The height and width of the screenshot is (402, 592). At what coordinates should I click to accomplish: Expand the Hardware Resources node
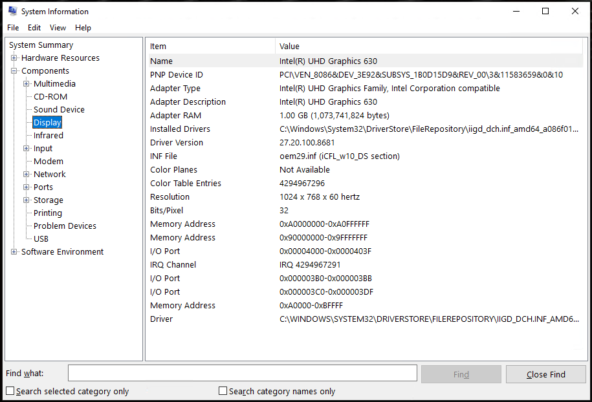pos(14,58)
